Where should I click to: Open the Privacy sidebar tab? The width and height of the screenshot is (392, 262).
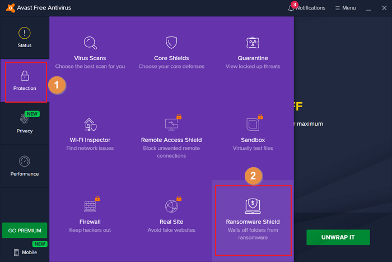coord(25,123)
